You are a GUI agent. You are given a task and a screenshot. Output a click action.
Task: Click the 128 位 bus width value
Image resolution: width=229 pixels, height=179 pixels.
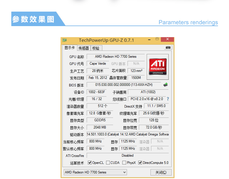point(154,120)
